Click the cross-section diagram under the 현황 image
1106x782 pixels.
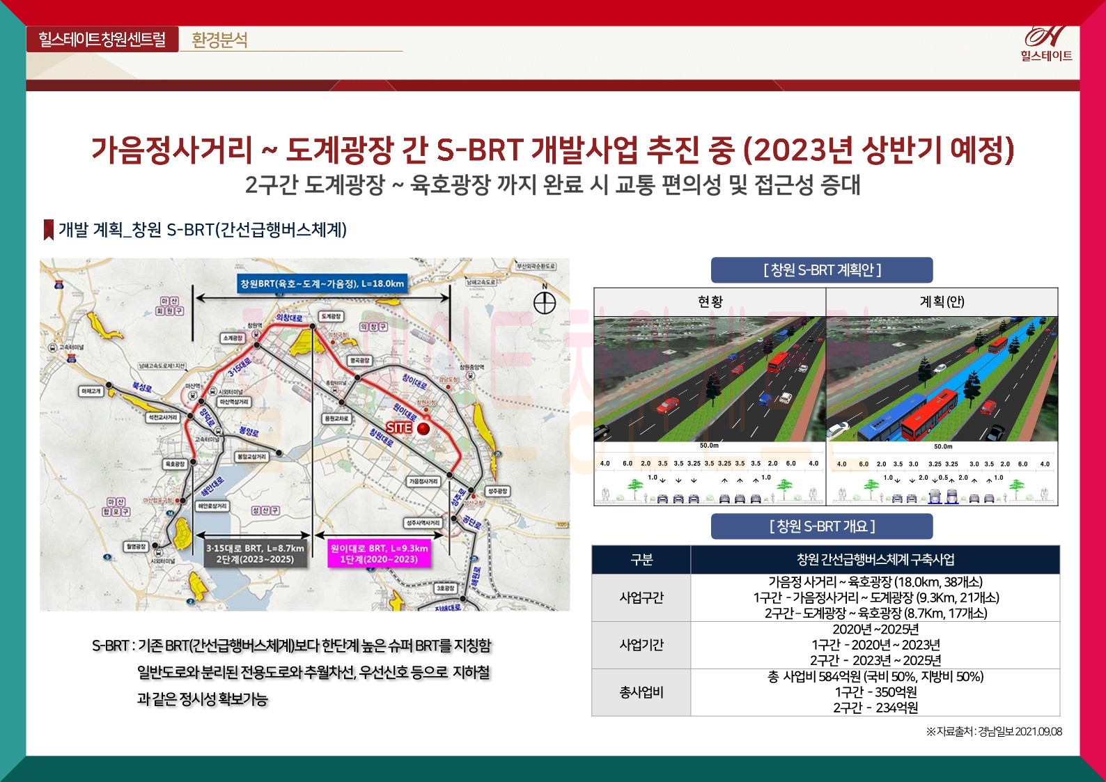coord(710,474)
